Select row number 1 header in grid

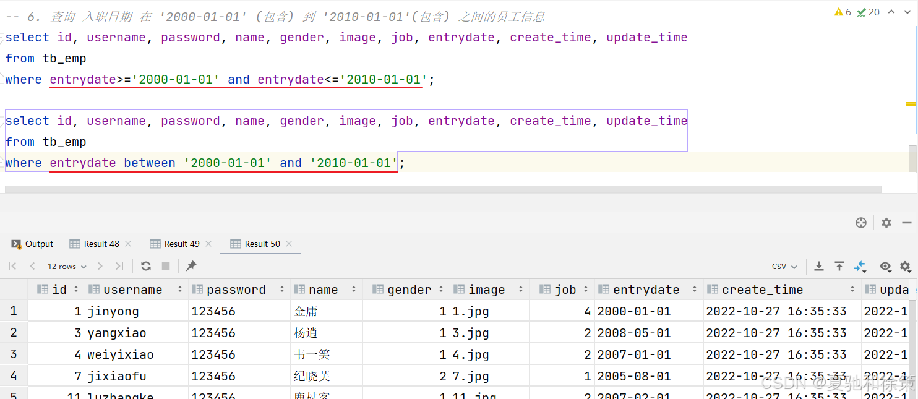pos(14,311)
